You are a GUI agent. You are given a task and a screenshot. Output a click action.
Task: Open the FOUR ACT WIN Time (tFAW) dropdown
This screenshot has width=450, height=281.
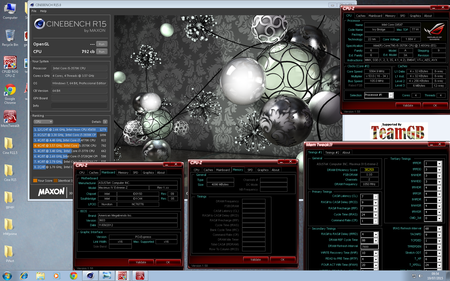[376, 265]
